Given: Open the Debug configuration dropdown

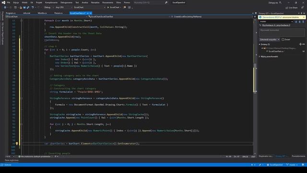Looking at the screenshot, I should (x=48, y=8).
